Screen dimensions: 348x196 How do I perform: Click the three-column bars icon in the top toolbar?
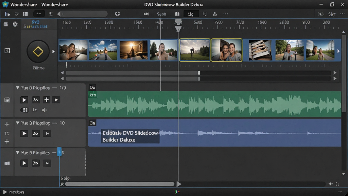pos(25,14)
